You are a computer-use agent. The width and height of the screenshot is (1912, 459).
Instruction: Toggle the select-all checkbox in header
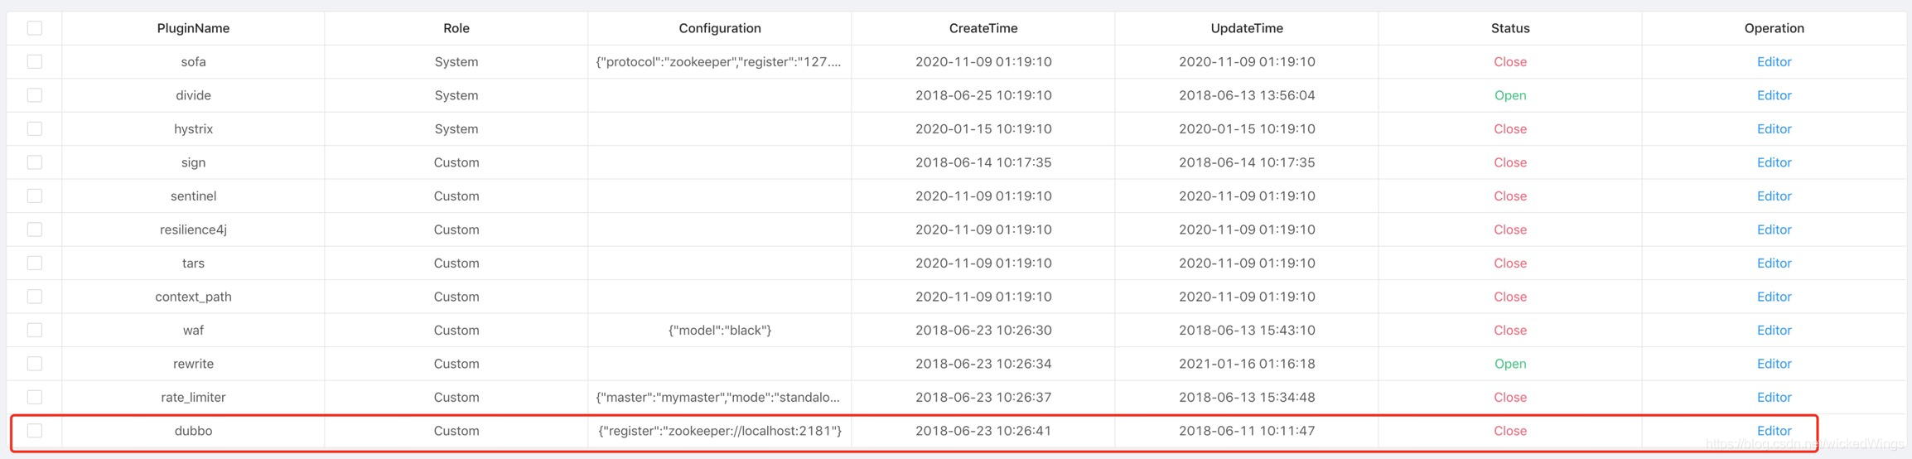click(x=34, y=28)
